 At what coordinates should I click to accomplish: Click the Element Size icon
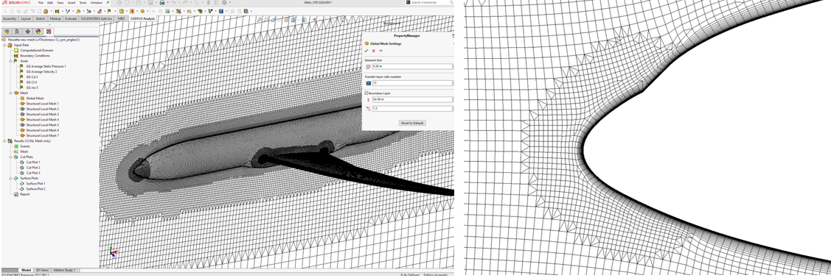(369, 66)
